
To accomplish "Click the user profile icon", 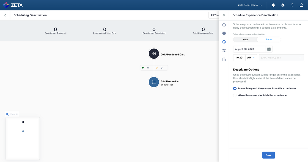I will coord(302,5).
